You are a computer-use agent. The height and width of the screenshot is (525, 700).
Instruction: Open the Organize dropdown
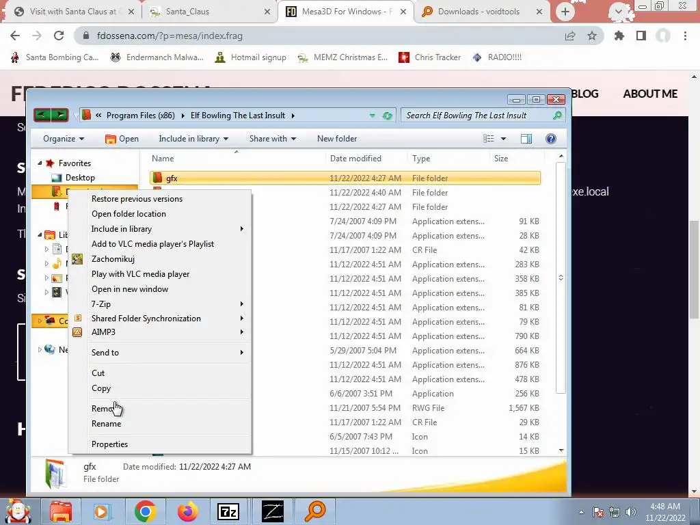pyautogui.click(x=64, y=139)
